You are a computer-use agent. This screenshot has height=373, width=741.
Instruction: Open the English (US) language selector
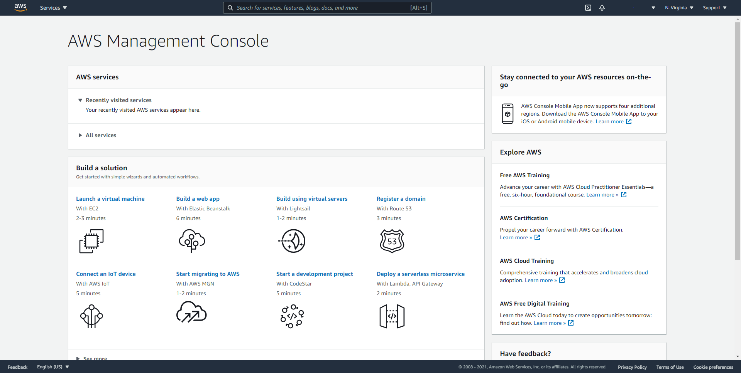[x=53, y=367]
